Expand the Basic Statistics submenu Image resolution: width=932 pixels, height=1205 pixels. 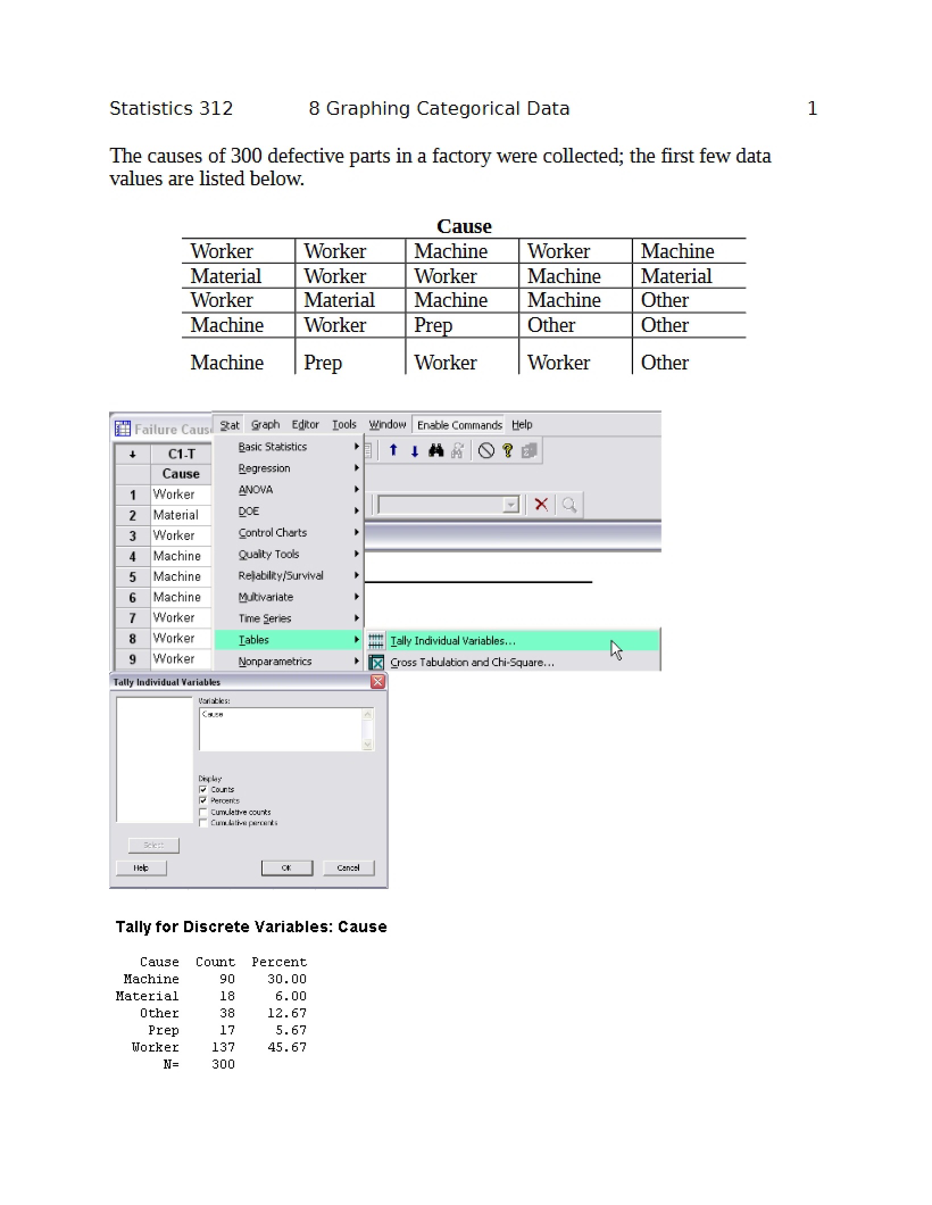pos(289,447)
